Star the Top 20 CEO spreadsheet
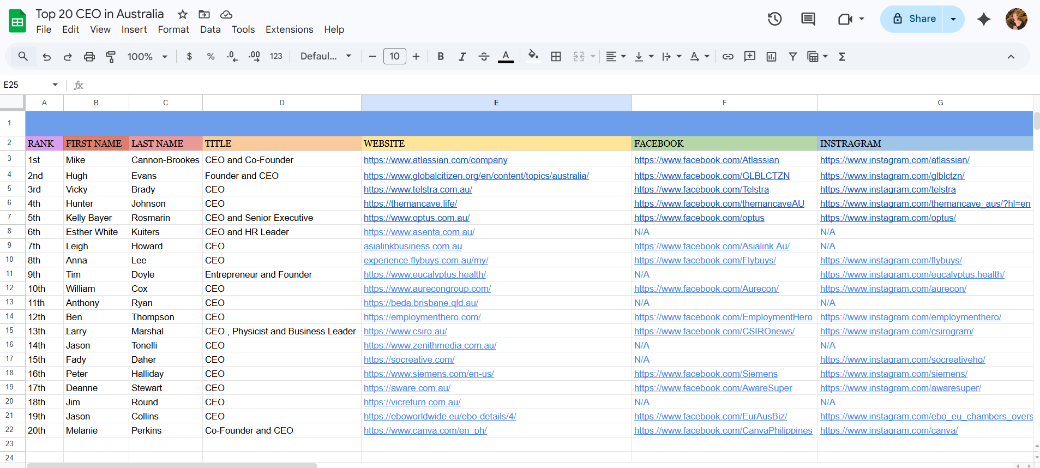 183,14
